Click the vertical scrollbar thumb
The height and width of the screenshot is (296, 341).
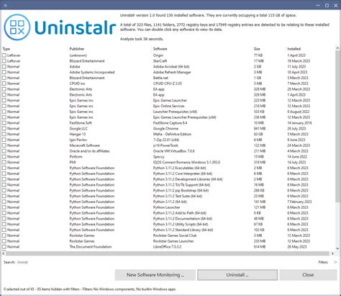(x=337, y=127)
